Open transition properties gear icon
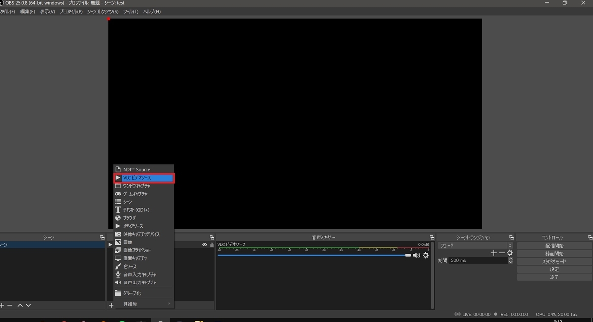Image resolution: width=593 pixels, height=322 pixels. coord(509,253)
